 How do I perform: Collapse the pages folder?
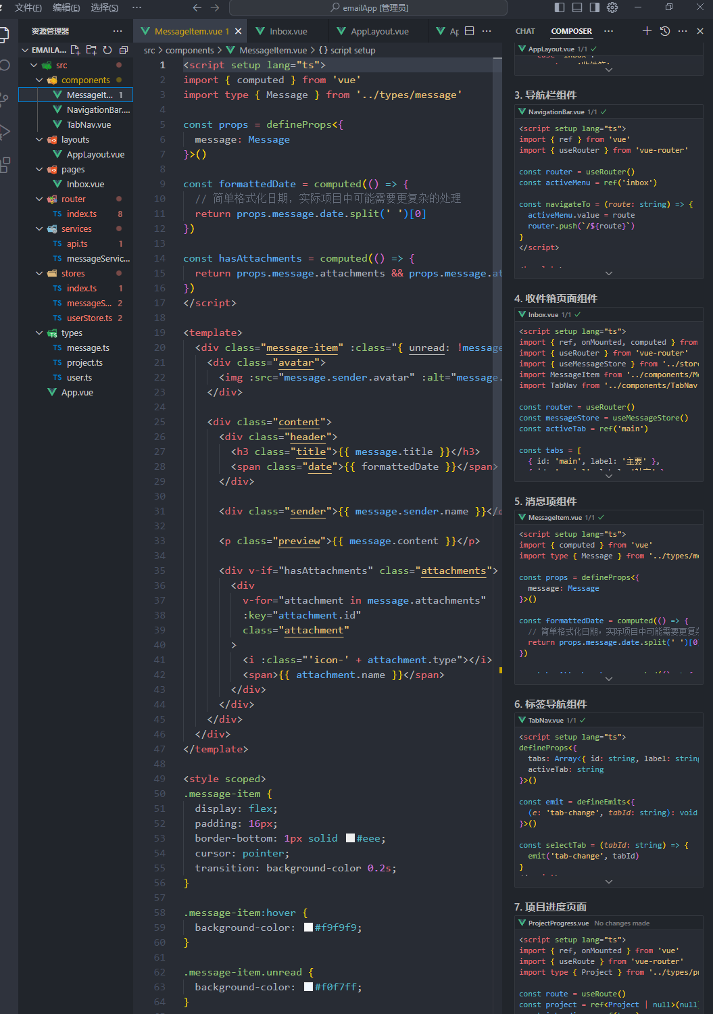click(39, 169)
